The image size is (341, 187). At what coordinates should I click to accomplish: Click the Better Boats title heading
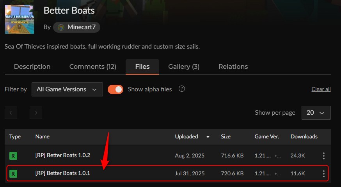pyautogui.click(x=69, y=10)
